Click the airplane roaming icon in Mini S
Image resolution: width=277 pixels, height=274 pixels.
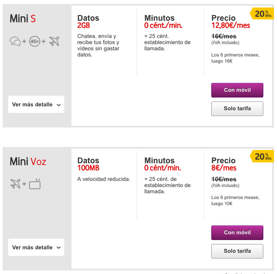coord(54,41)
